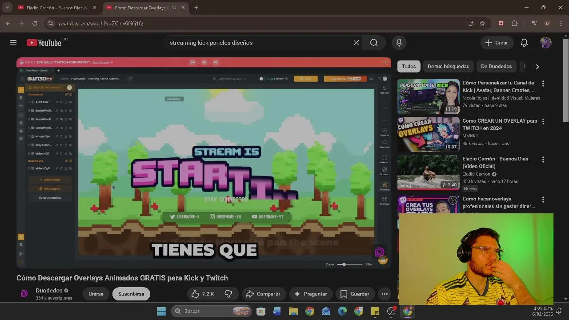Go back in browser history

[8, 23]
